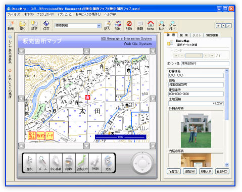Toggle the 電子国土 yellow map button

pyautogui.click(x=32, y=136)
